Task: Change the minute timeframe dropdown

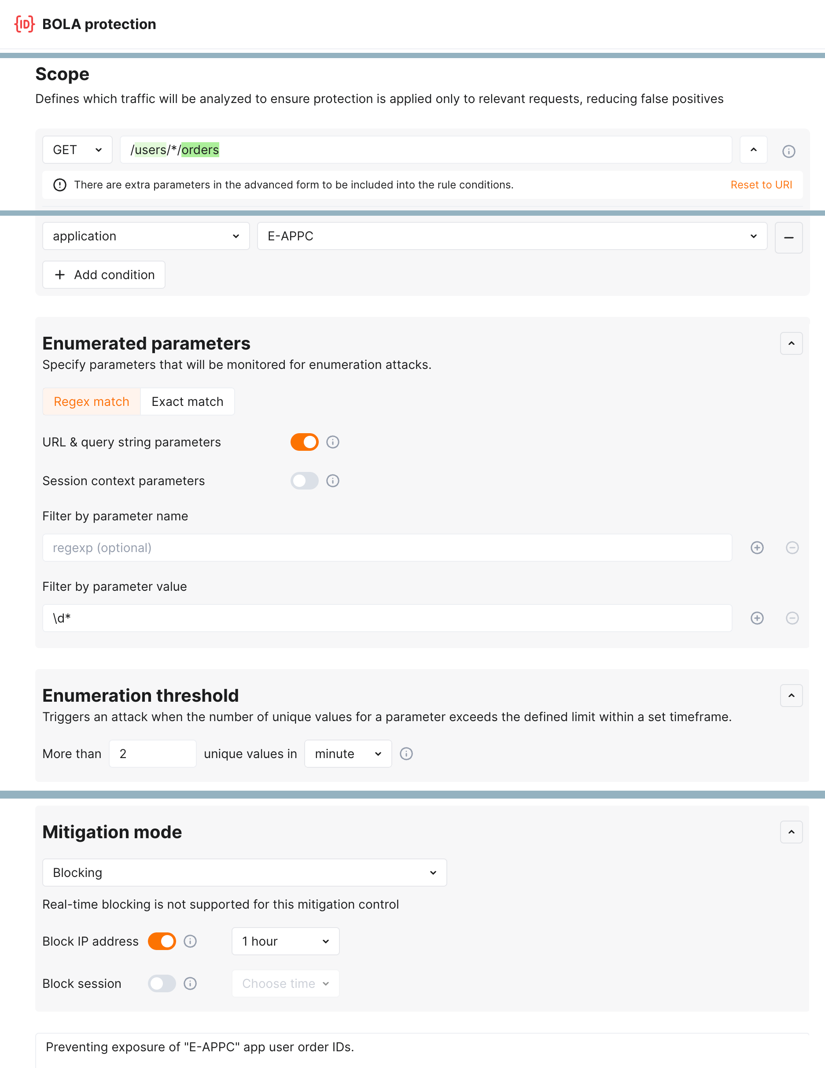Action: [x=348, y=754]
